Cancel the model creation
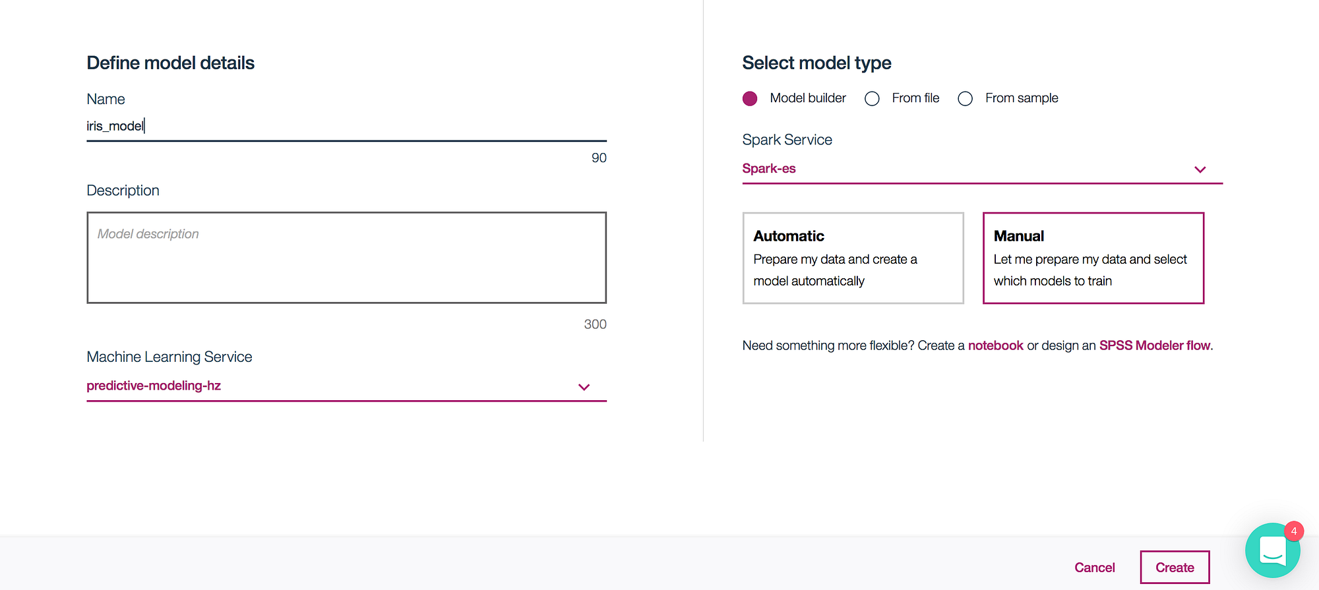The height and width of the screenshot is (590, 1319). (1094, 568)
